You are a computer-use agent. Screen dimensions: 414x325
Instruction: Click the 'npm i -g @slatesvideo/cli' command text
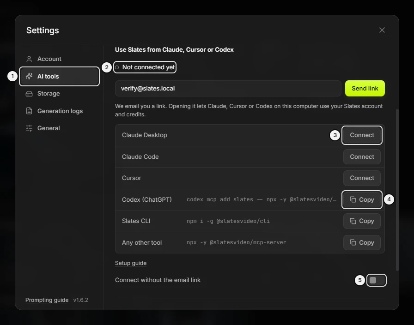[x=228, y=221]
